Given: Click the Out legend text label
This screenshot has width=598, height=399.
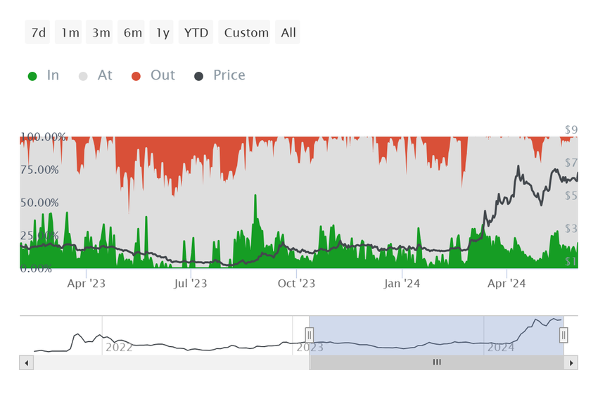Looking at the screenshot, I should pos(163,75).
